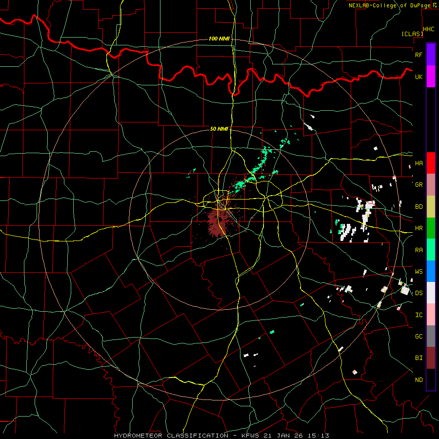
Task: Click the white DS legend swatch
Action: (431, 293)
